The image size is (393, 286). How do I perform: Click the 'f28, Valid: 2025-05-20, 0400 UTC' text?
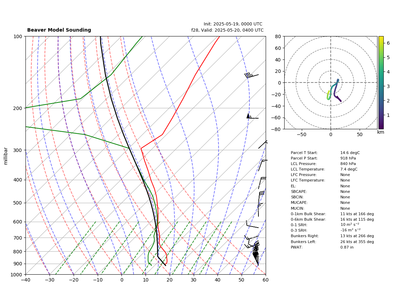pyautogui.click(x=227, y=30)
